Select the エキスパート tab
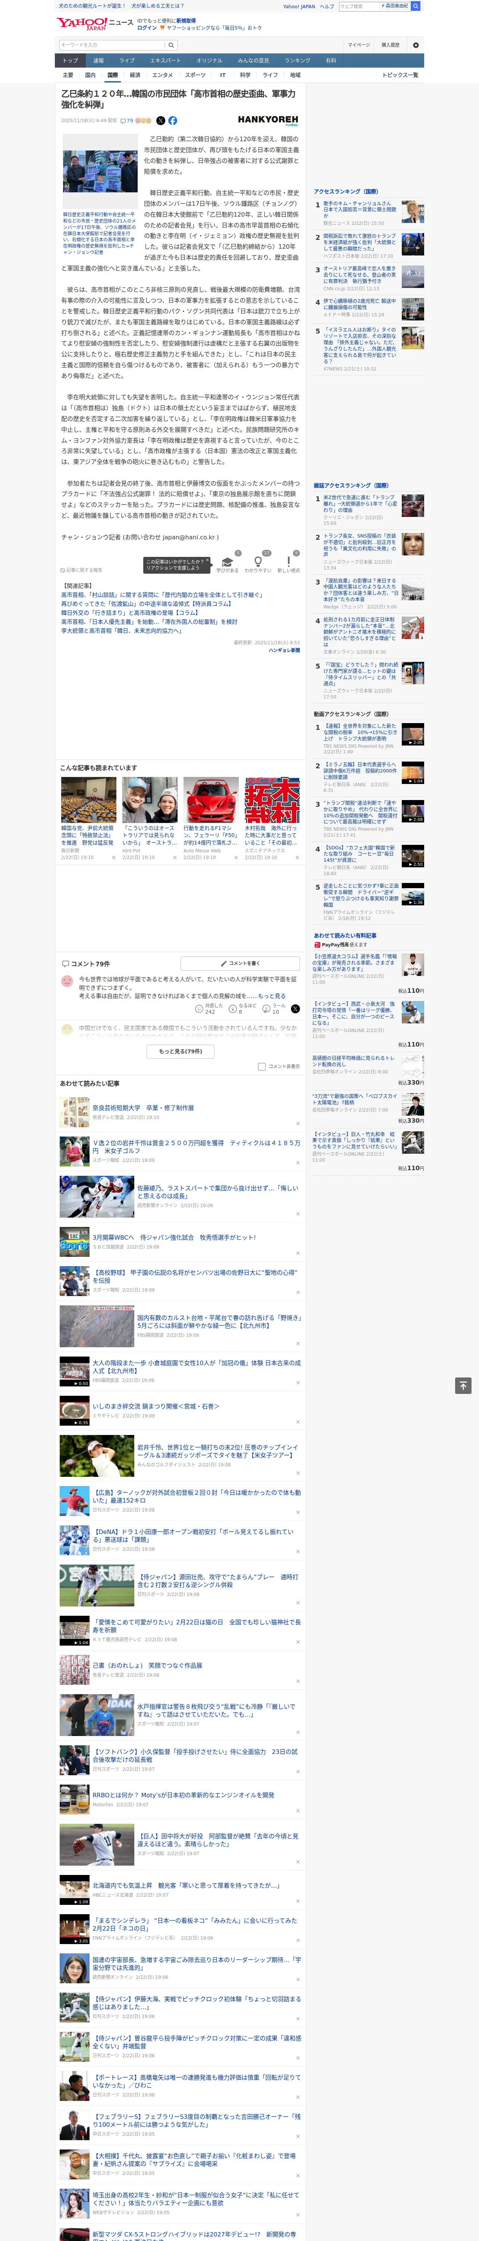Screen dimensions: 479x2241 click(x=165, y=61)
